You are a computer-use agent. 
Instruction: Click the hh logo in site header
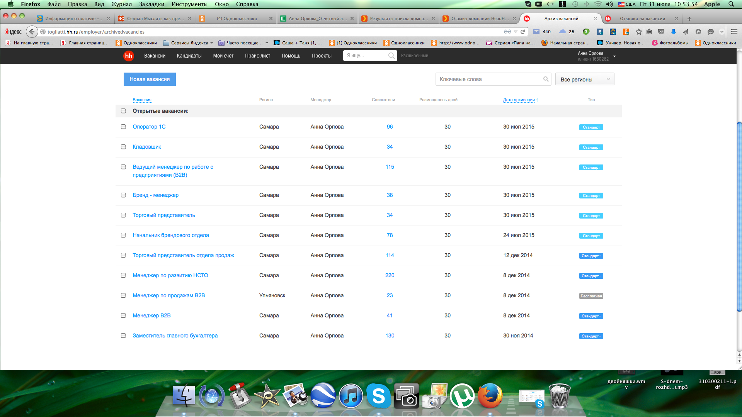[x=128, y=56]
